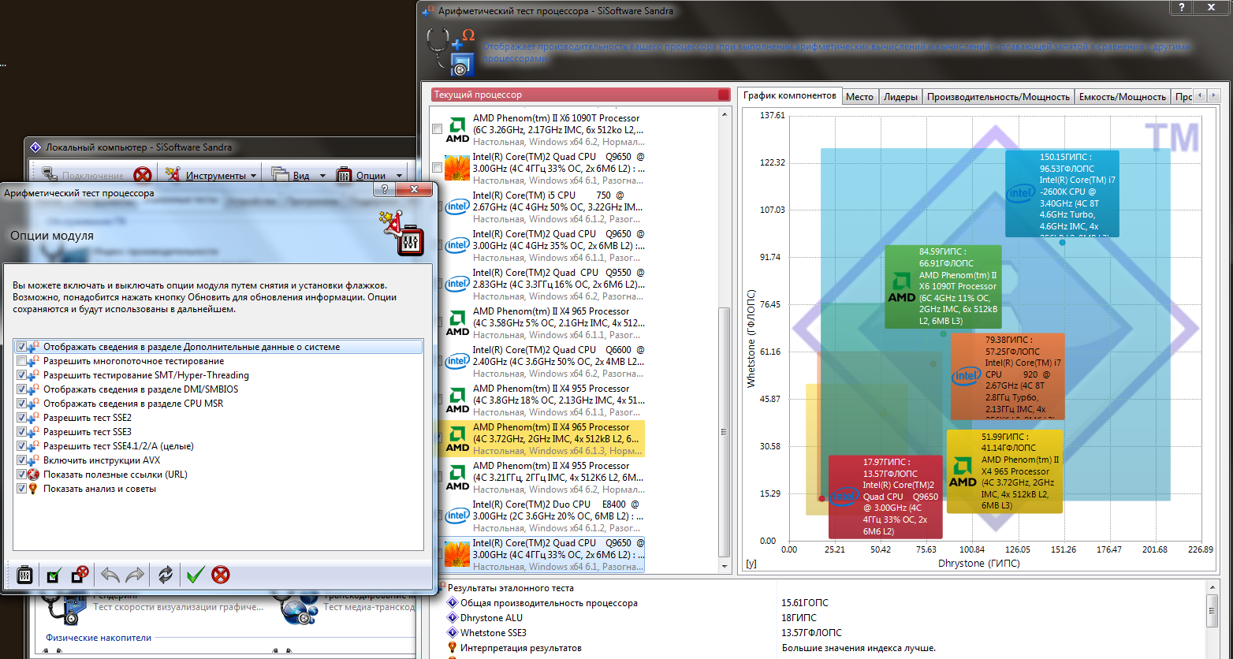Viewport: 1233px width, 659px height.
Task: Click help question mark in main test window
Action: click(1181, 7)
